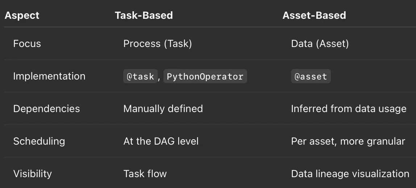
Task: Select the Process (Task) cell
Action: [x=158, y=44]
